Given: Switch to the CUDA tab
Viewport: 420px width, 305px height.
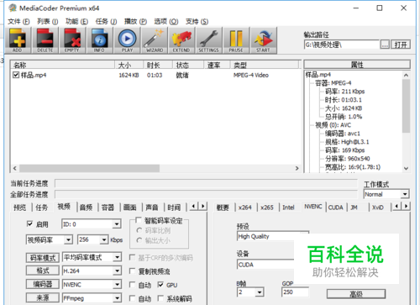Looking at the screenshot, I should 336,208.
